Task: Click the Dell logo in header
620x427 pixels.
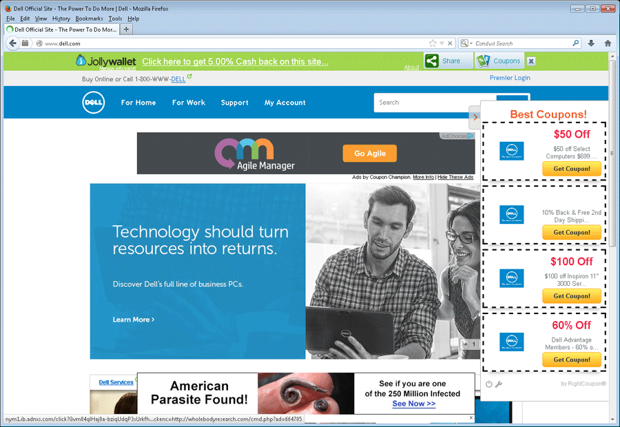Action: coord(94,103)
